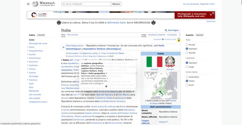
Task: Click the Ricerca search button
Action: coord(116,4)
